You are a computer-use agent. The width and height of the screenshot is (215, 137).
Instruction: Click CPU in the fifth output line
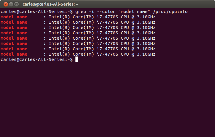(125, 38)
